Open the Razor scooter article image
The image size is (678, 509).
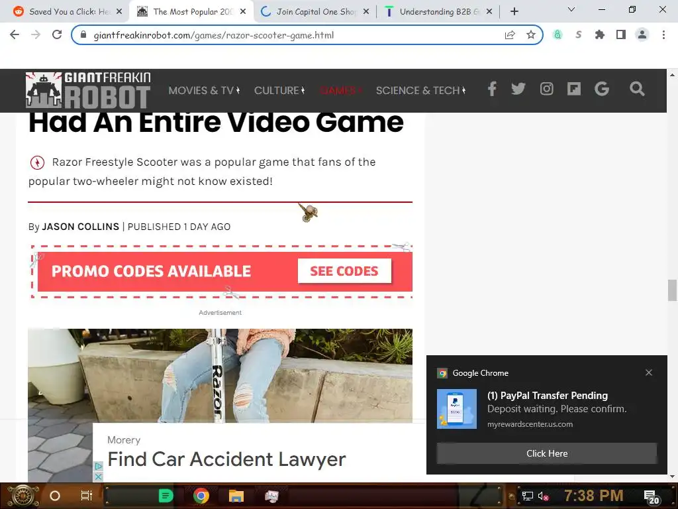220,375
